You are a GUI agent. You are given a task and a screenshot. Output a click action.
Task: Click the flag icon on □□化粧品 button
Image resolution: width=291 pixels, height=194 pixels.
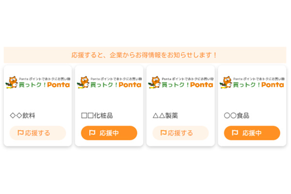click(x=92, y=133)
